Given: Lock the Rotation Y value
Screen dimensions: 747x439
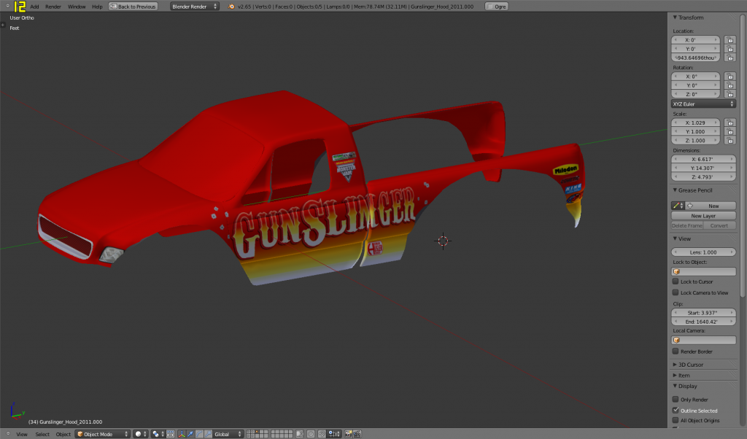Looking at the screenshot, I should 729,85.
